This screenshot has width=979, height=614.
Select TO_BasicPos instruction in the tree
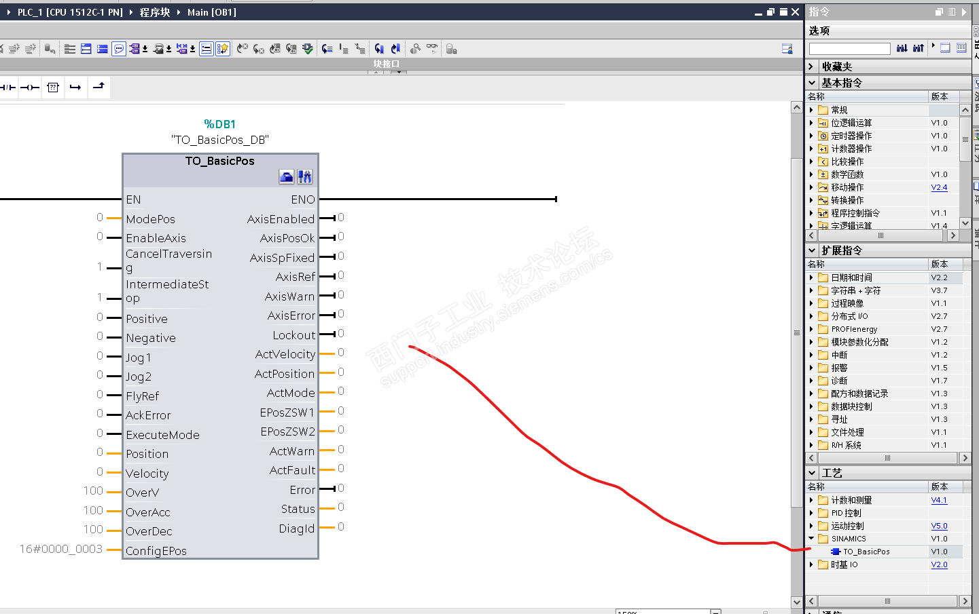tap(866, 552)
